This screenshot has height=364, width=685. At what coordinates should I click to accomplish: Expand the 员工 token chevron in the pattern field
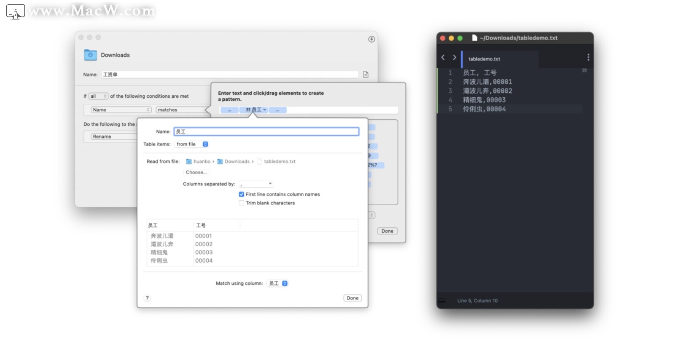pyautogui.click(x=265, y=110)
